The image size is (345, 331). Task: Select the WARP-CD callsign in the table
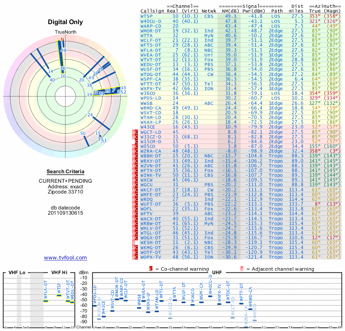click(x=151, y=26)
